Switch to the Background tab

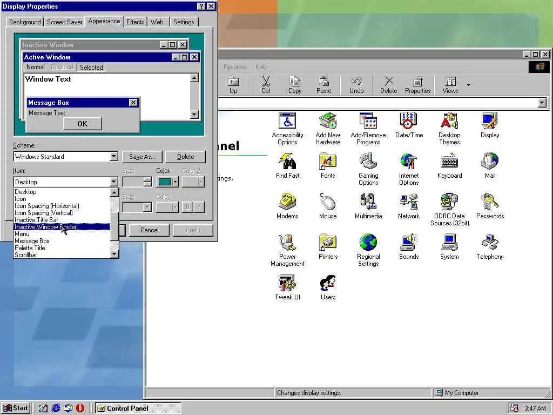coord(25,22)
